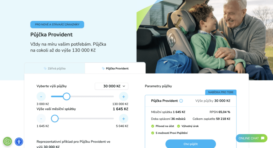
Task: Click the Nabídka pro tebe label
Action: [221, 92]
